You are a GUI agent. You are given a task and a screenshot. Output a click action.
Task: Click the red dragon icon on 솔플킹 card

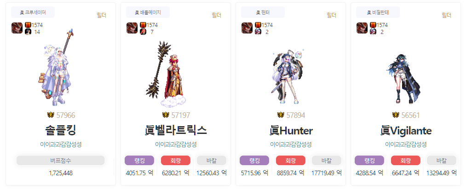pyautogui.click(x=17, y=28)
